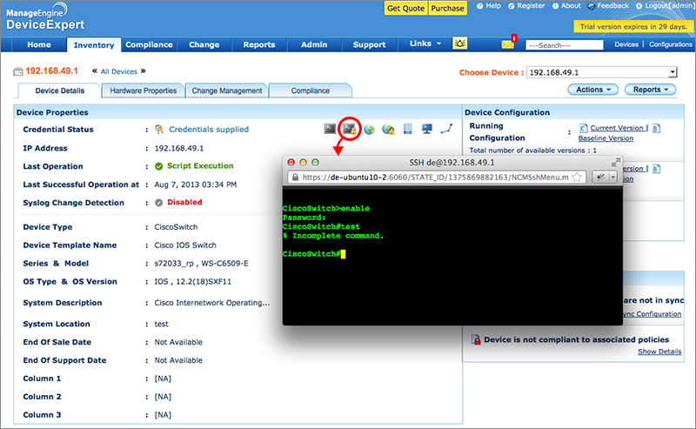This screenshot has height=429, width=696.
Task: Click the 'B' icon beside Running Baseline Version
Action: click(657, 128)
